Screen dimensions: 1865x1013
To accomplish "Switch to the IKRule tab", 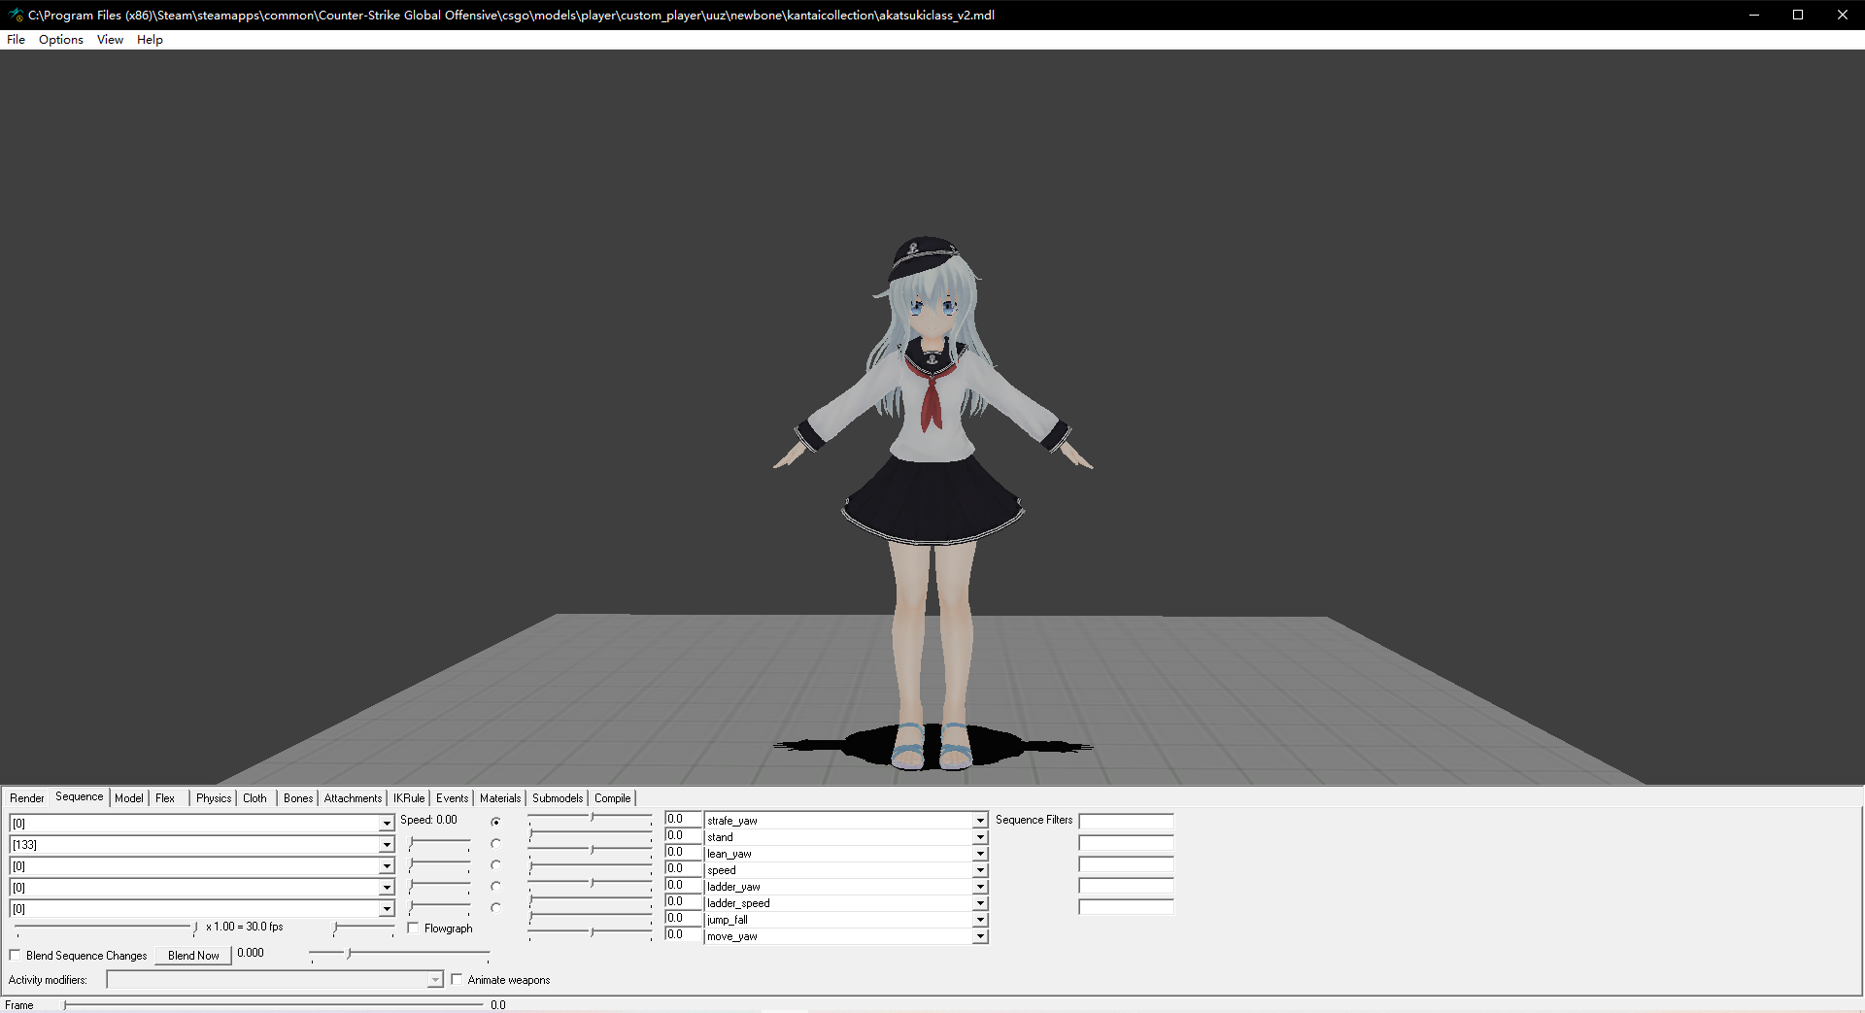I will tap(409, 798).
